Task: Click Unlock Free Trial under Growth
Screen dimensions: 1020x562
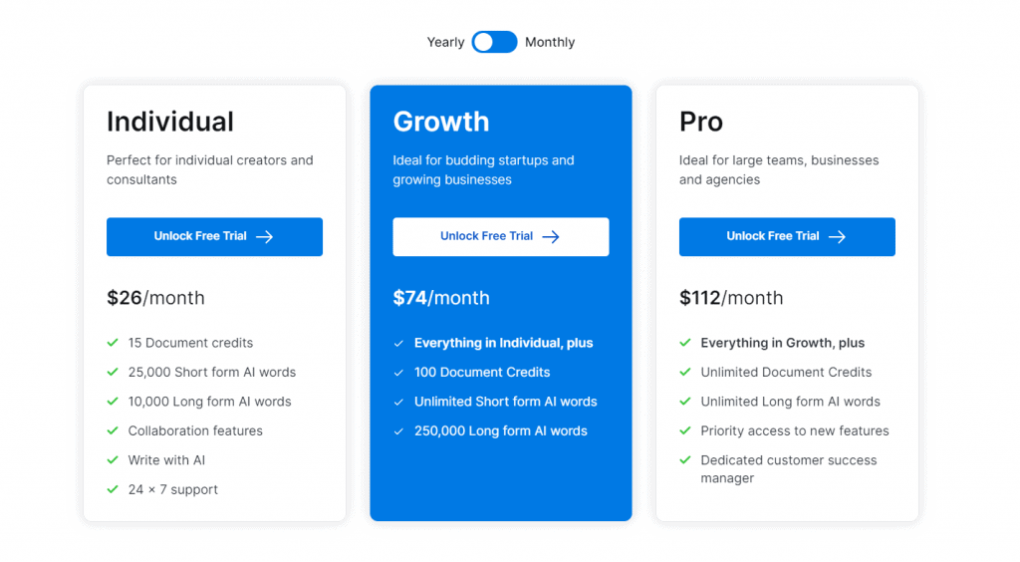Action: tap(501, 237)
